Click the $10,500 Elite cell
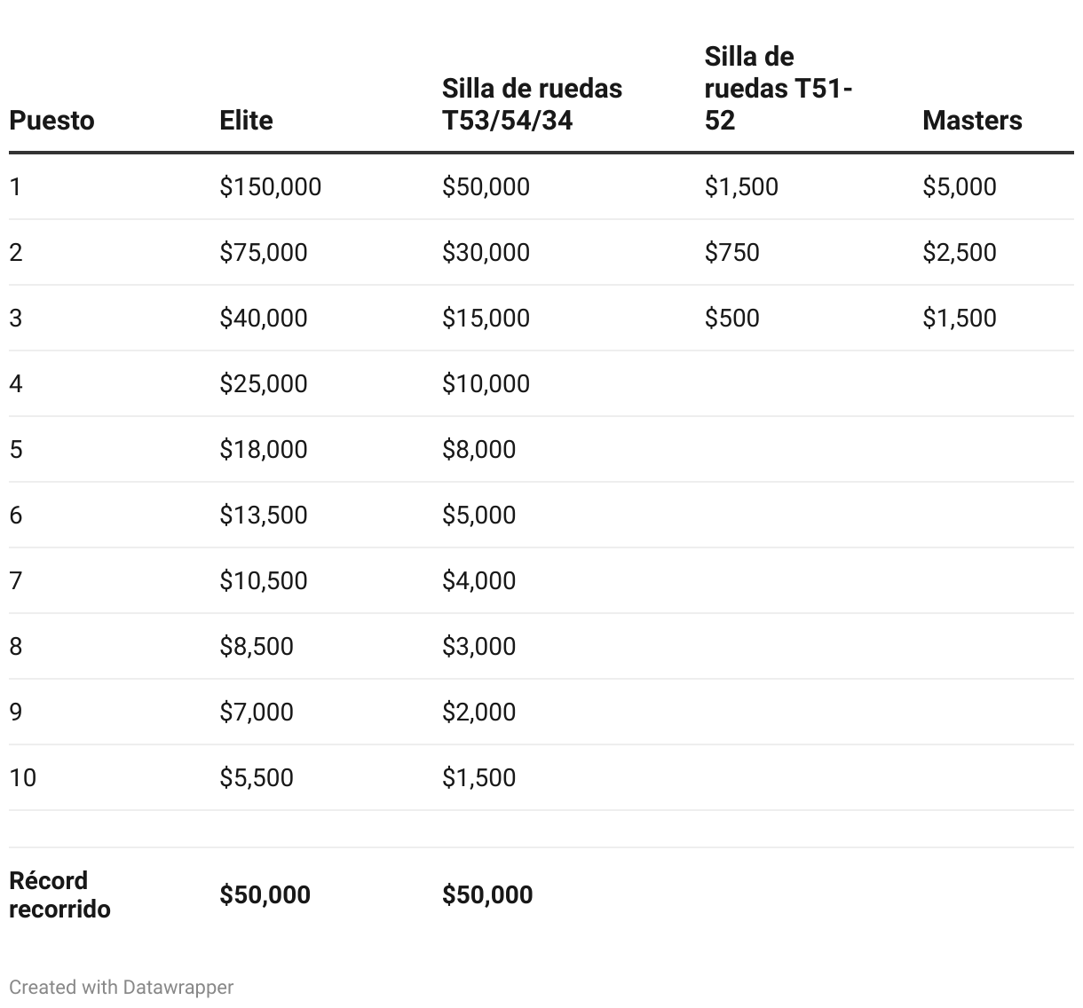The width and height of the screenshot is (1083, 1008). click(x=264, y=581)
